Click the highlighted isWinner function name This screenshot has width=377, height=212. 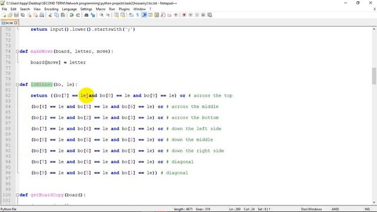coord(42,84)
